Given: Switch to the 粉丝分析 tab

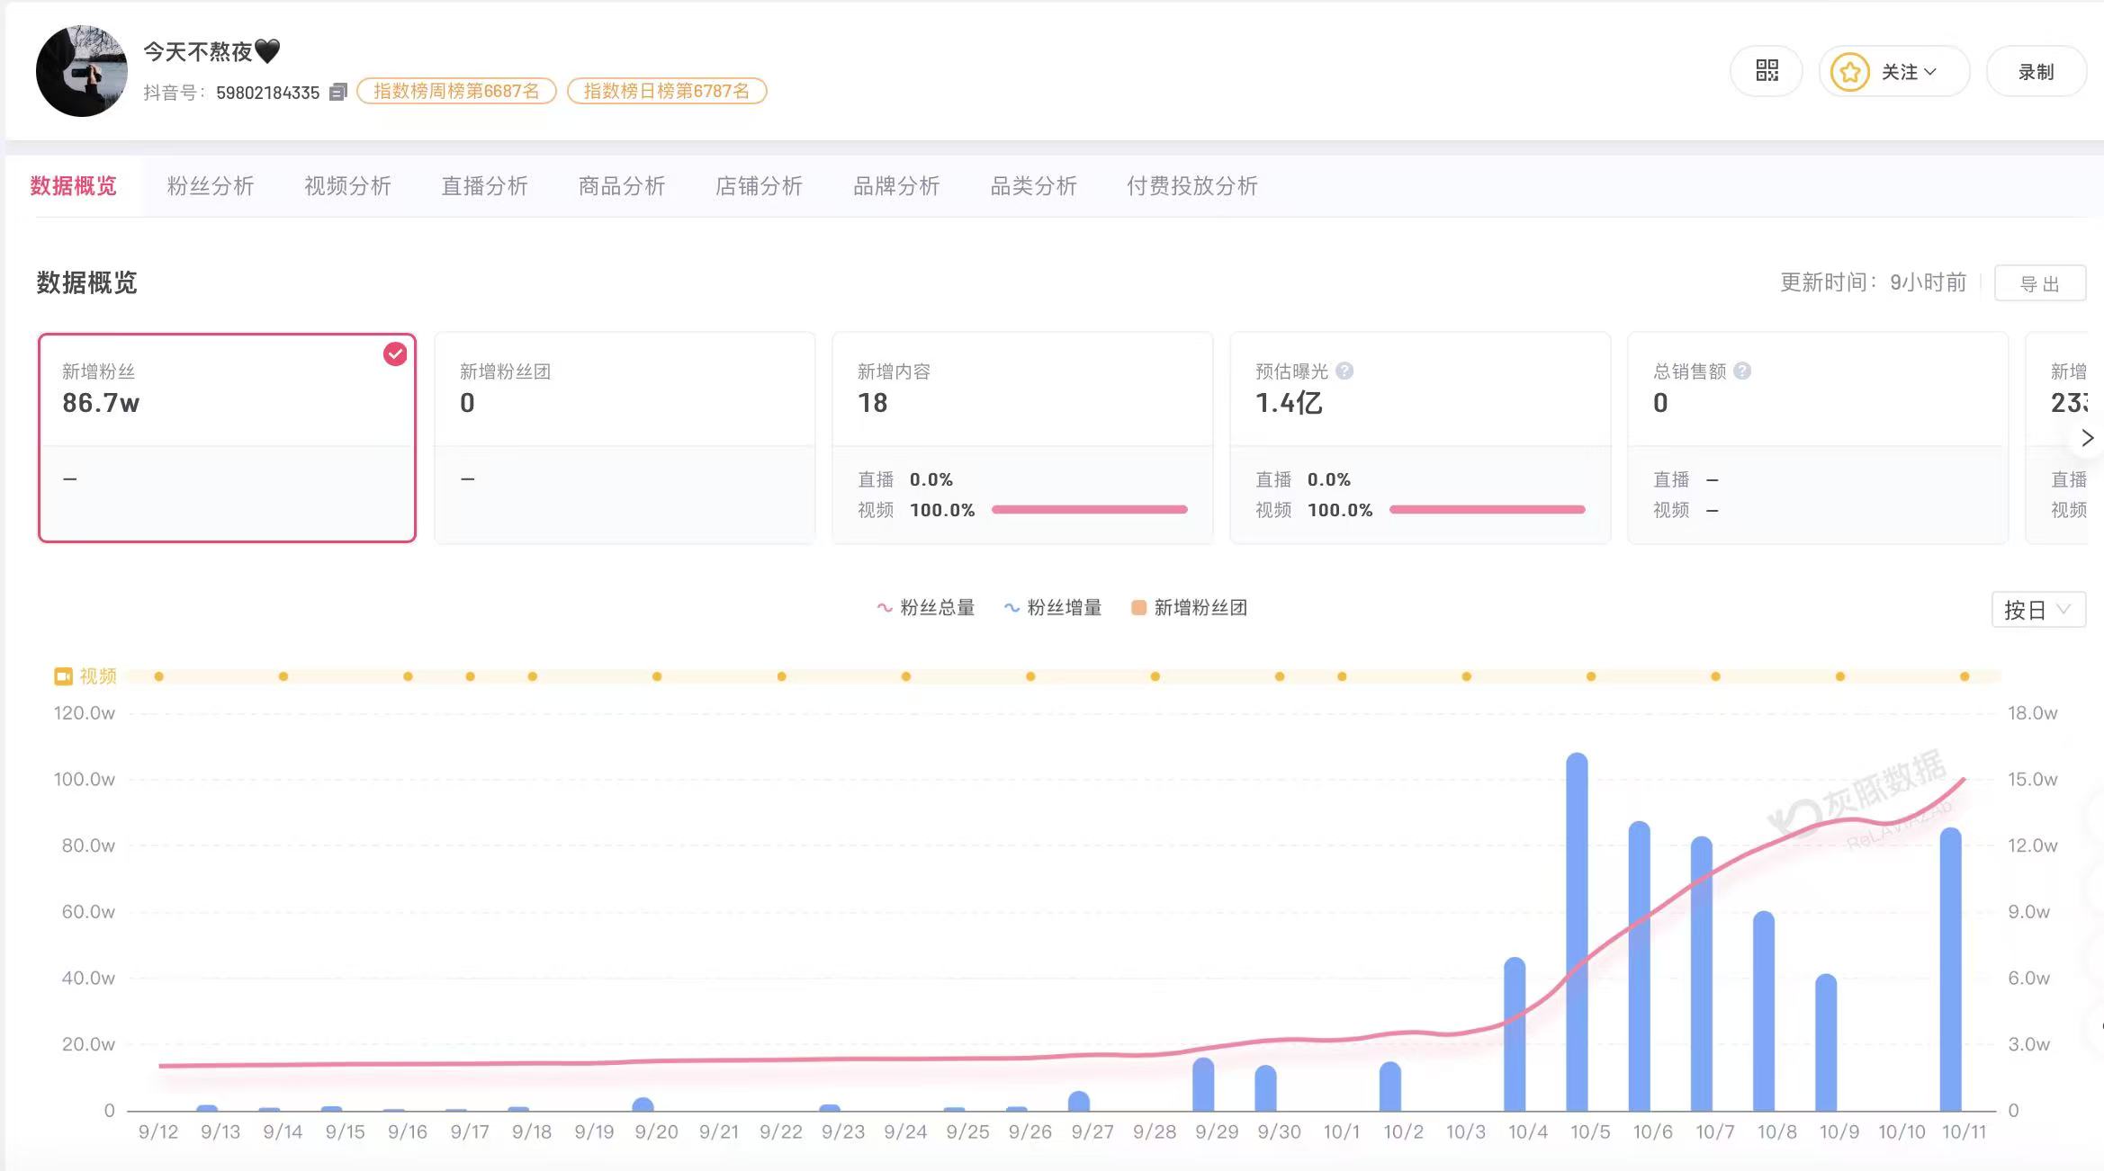Looking at the screenshot, I should [211, 186].
